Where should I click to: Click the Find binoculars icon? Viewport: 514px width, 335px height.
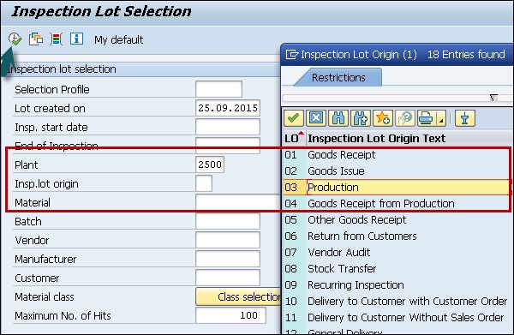pyautogui.click(x=338, y=118)
